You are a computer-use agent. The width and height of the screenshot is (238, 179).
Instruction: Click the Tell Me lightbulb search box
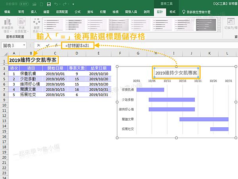click(x=197, y=12)
